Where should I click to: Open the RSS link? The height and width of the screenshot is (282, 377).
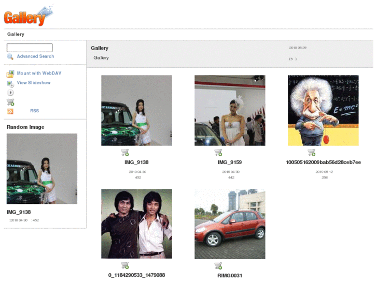point(34,111)
